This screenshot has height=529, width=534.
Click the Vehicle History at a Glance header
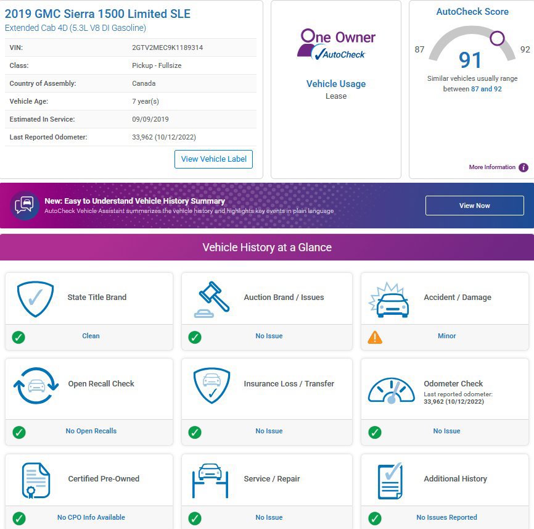coord(267,247)
